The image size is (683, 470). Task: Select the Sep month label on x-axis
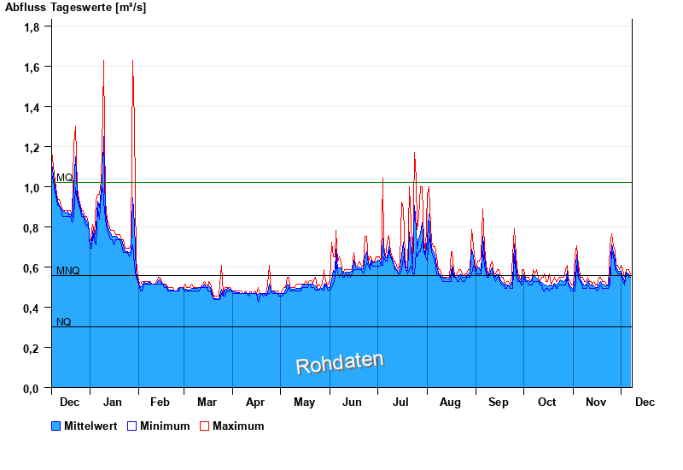pos(499,402)
